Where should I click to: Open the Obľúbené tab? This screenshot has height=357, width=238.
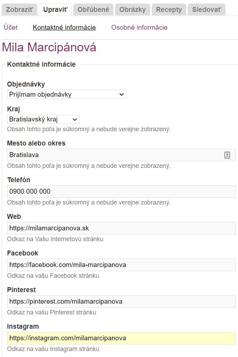[93, 9]
